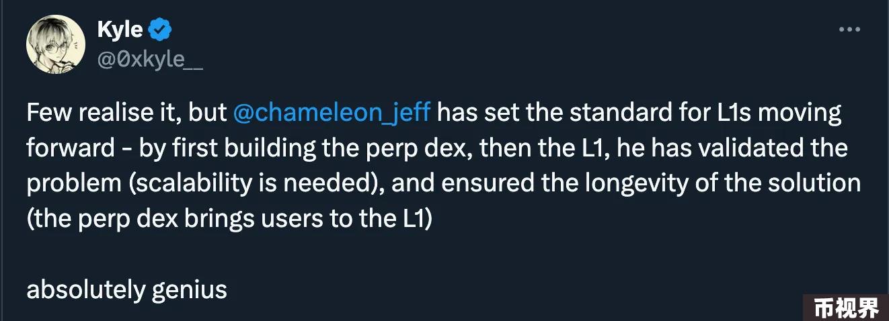Click "has set the standard for L1s moving"
The width and height of the screenshot is (889, 321).
pos(640,113)
